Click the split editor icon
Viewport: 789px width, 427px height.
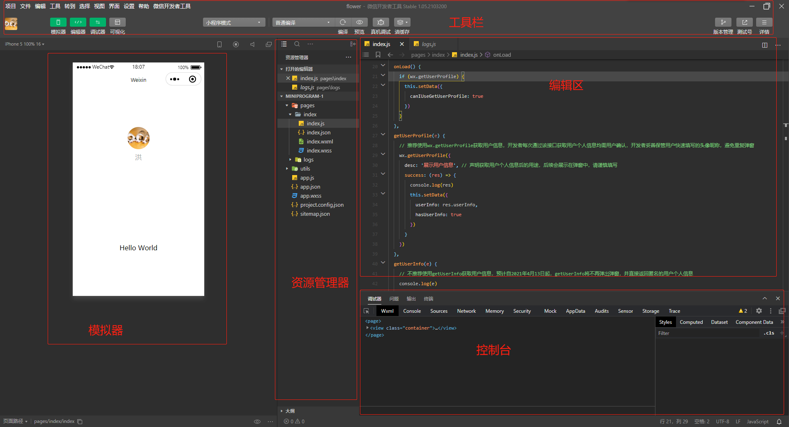764,45
